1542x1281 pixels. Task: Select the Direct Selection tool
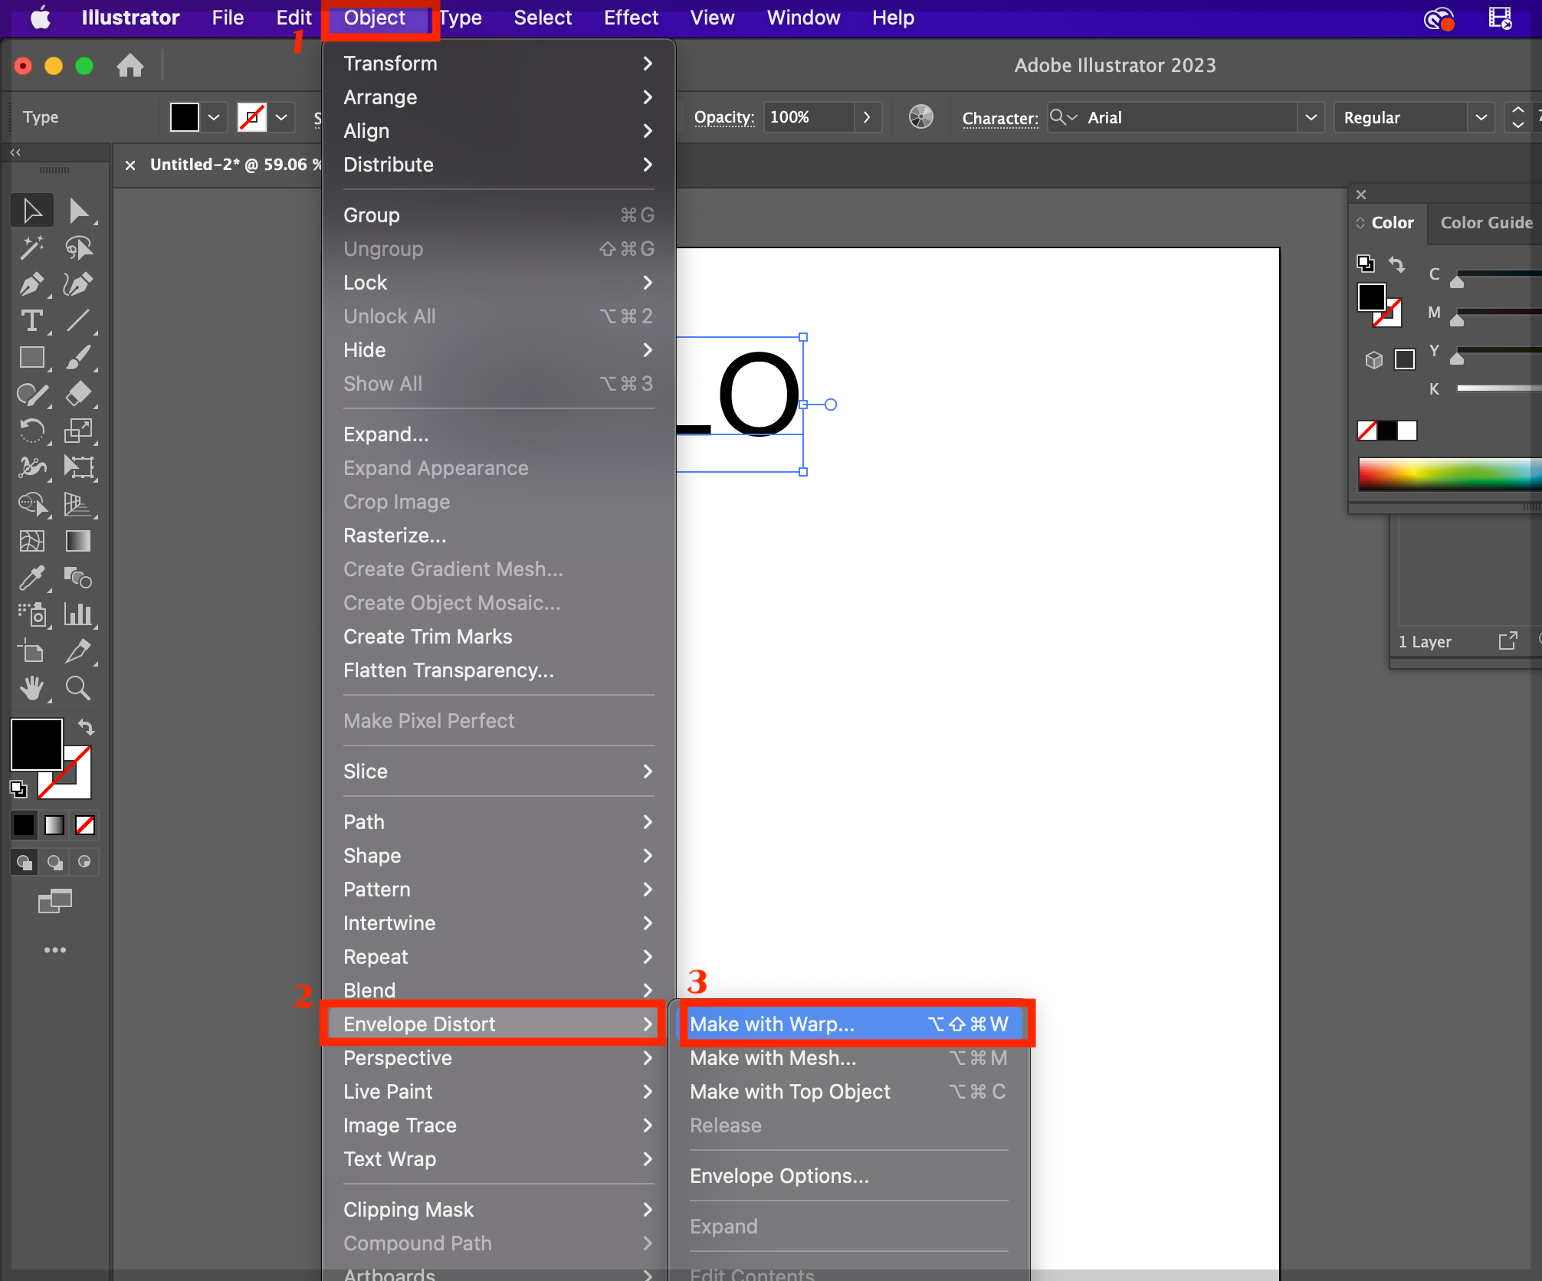click(78, 211)
